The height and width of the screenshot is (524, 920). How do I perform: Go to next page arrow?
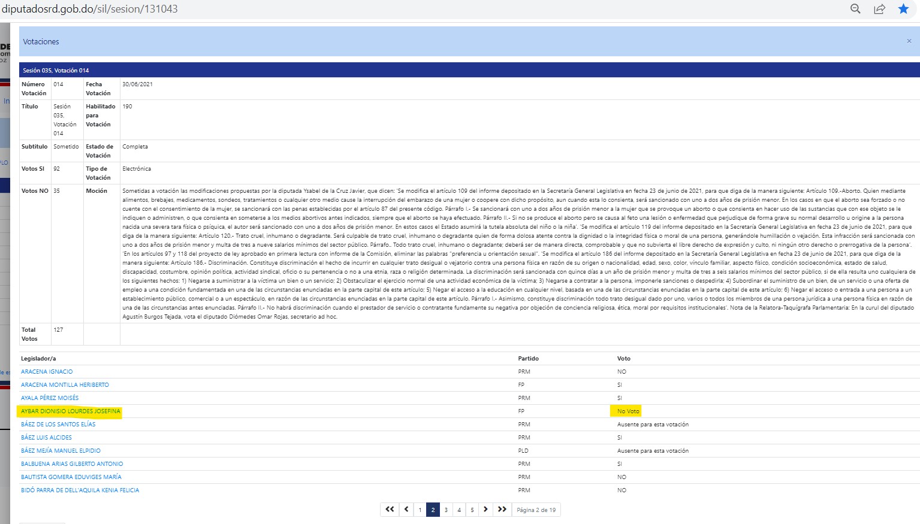(x=485, y=510)
